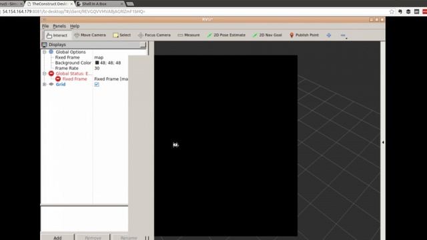
Task: Click the Background Color swatch
Action: click(x=97, y=63)
